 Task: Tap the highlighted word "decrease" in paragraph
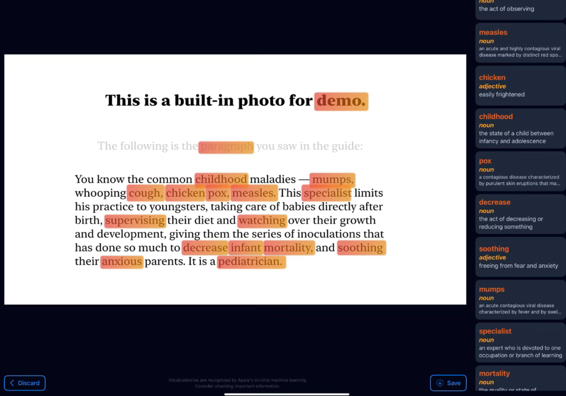205,248
